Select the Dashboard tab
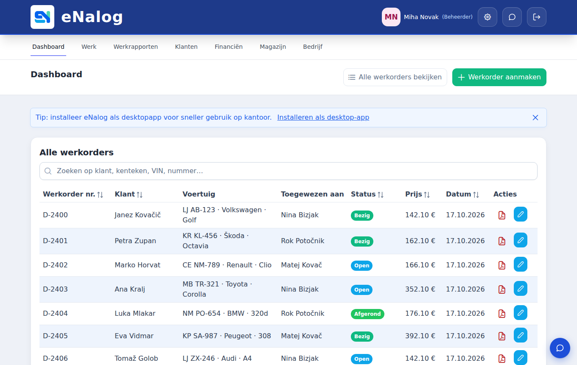Viewport: 577px width, 365px height. click(x=48, y=47)
